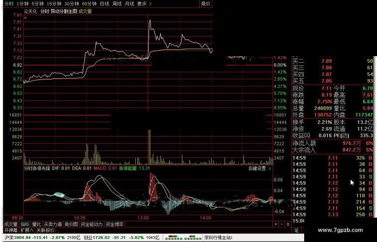Close the main chart with the small x
The height and width of the screenshot is (242, 377).
click(25, 17)
